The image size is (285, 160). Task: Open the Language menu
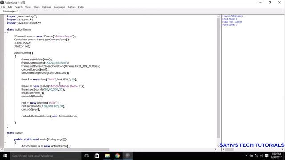tap(59, 7)
